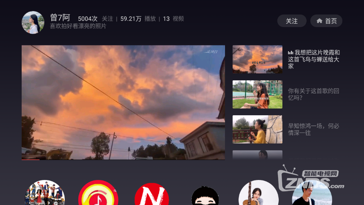Open 曾7阿 profile avatar

click(x=33, y=23)
